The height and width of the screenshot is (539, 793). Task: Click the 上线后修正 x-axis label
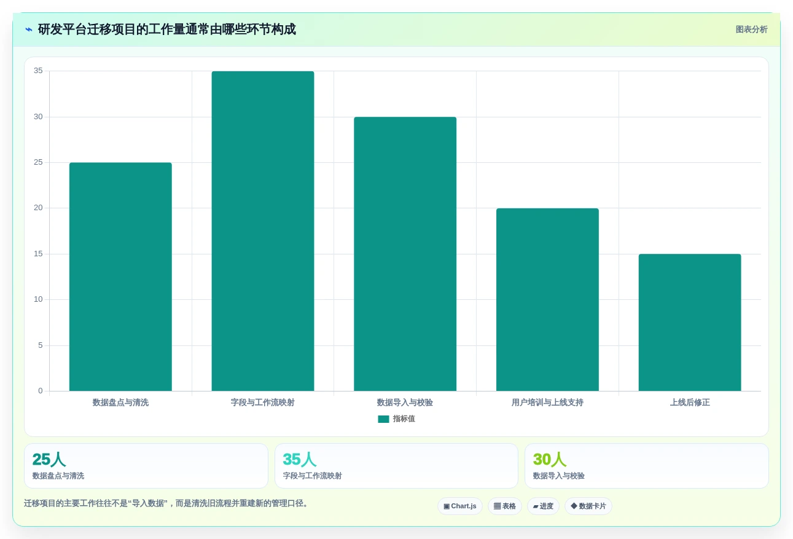coord(690,403)
